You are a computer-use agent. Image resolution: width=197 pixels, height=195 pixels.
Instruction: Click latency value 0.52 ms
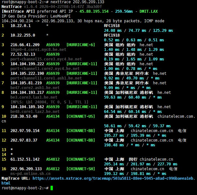point(112,40)
